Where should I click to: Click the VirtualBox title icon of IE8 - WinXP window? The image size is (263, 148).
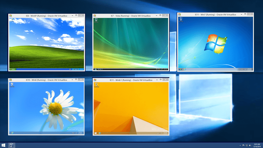(11, 16)
